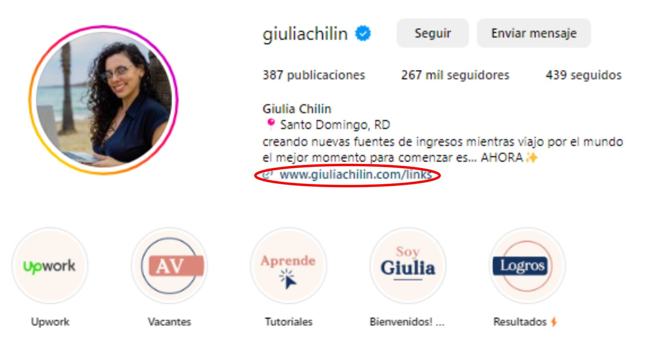Open the Soy Giulia highlight circle
Image resolution: width=651 pixels, height=356 pixels.
408,266
